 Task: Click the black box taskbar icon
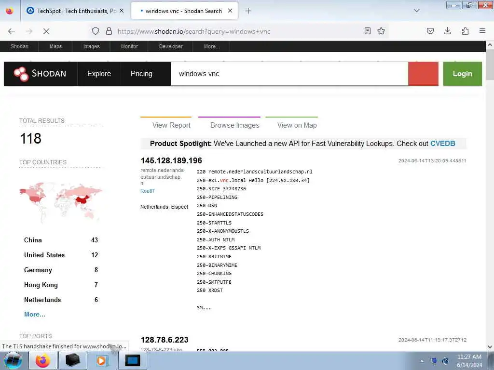(72, 361)
